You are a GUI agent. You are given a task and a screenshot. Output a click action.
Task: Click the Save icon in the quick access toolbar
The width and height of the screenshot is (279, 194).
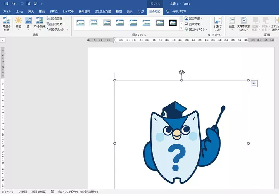(x=6, y=3)
